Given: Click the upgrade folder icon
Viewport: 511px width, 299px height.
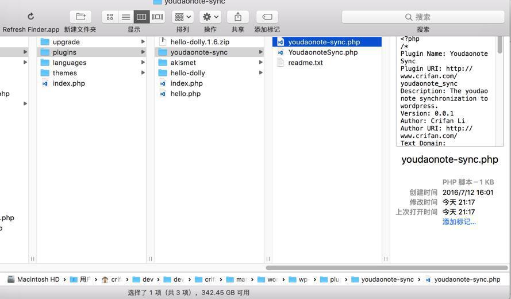Looking at the screenshot, I should tap(45, 42).
